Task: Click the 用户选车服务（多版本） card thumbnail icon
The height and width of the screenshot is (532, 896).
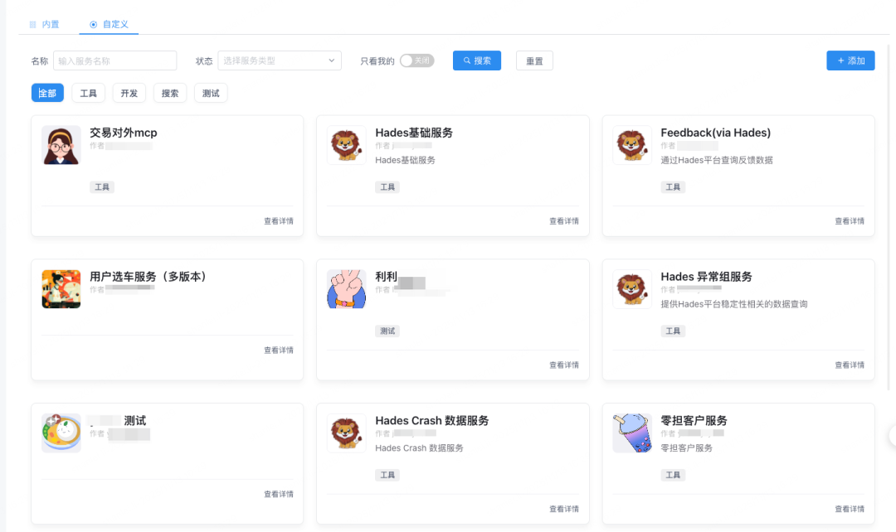Action: point(61,288)
